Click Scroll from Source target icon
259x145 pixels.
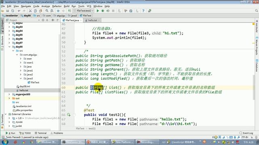pyautogui.click(x=43, y=20)
